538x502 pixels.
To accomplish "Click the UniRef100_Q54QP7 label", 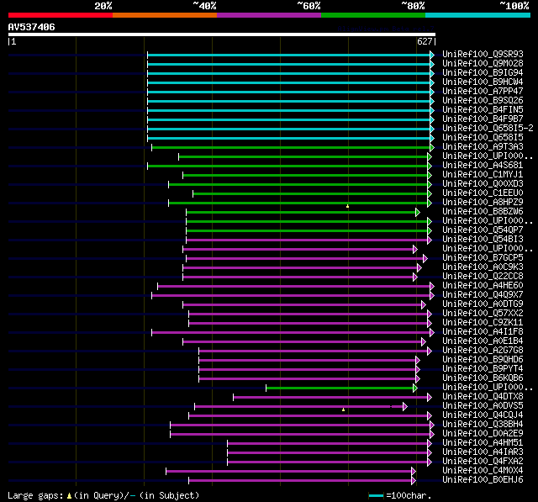I will coord(483,230).
